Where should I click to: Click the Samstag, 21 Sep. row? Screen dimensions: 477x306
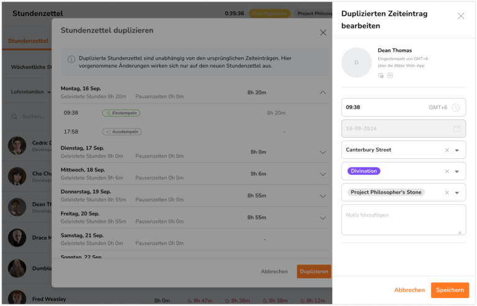click(194, 240)
